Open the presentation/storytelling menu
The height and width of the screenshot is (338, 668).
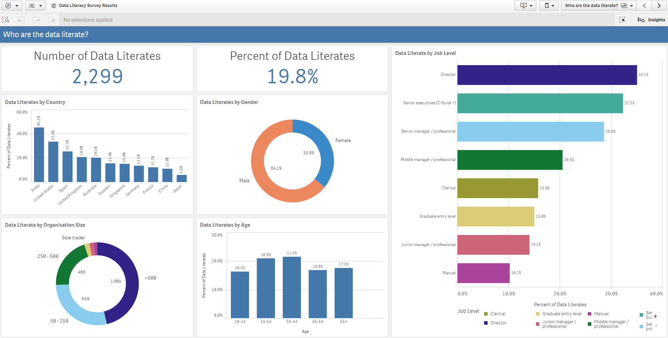click(x=525, y=6)
